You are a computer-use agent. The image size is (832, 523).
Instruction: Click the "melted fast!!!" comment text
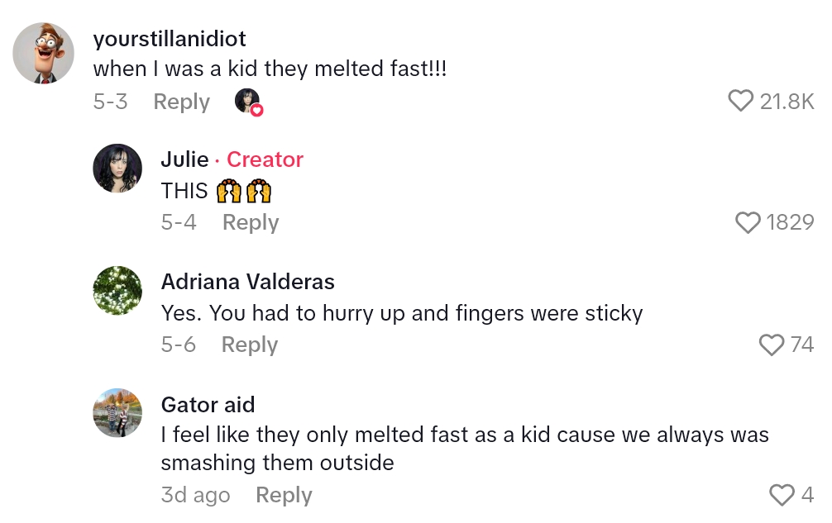click(270, 69)
